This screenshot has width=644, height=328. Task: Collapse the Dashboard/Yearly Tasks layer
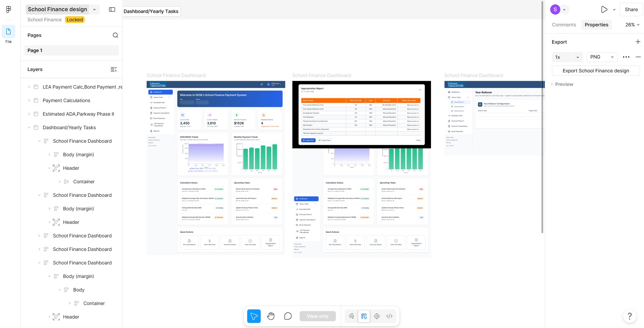pos(29,127)
